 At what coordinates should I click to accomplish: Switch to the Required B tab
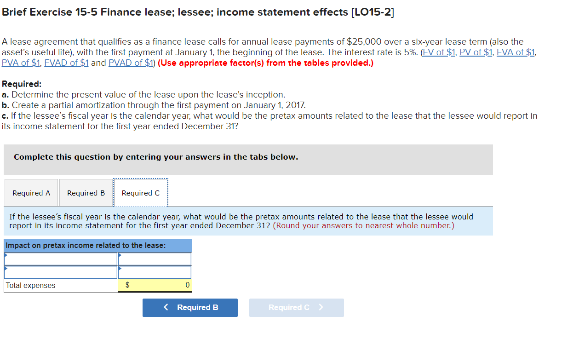point(86,192)
